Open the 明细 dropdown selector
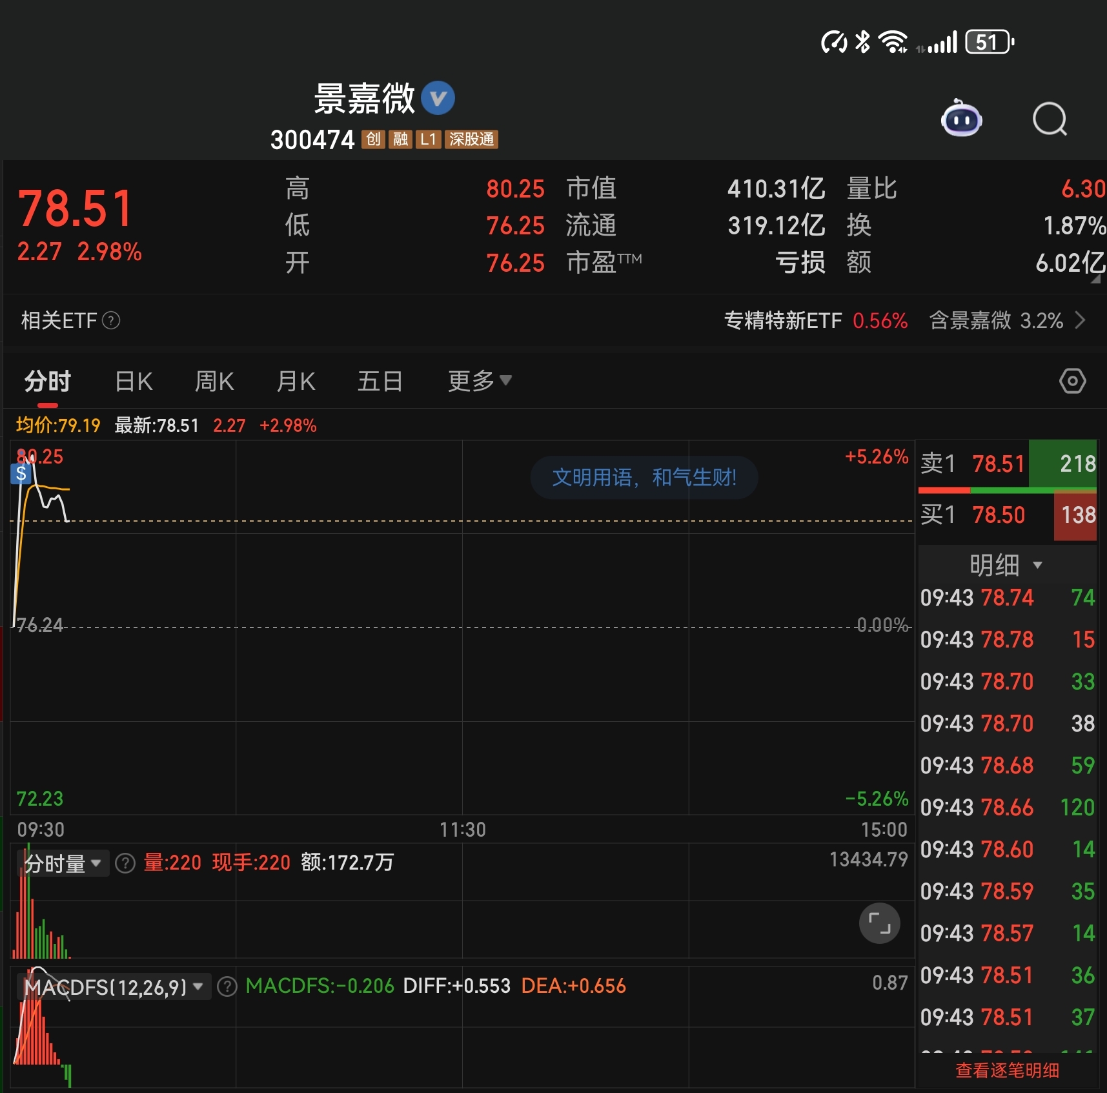 point(1006,565)
